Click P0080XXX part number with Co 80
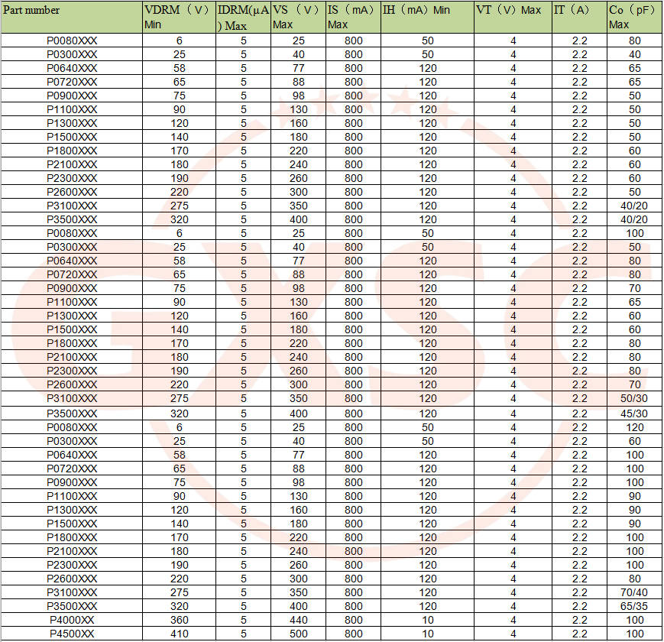Screen dimensions: 664x642 click(72, 41)
